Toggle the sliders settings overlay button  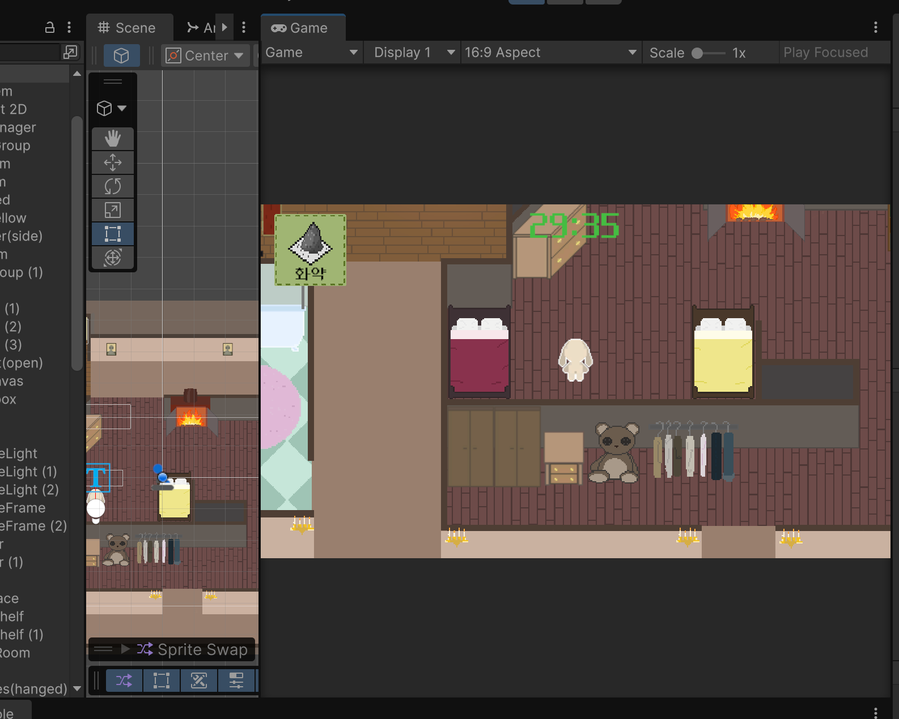pos(236,681)
